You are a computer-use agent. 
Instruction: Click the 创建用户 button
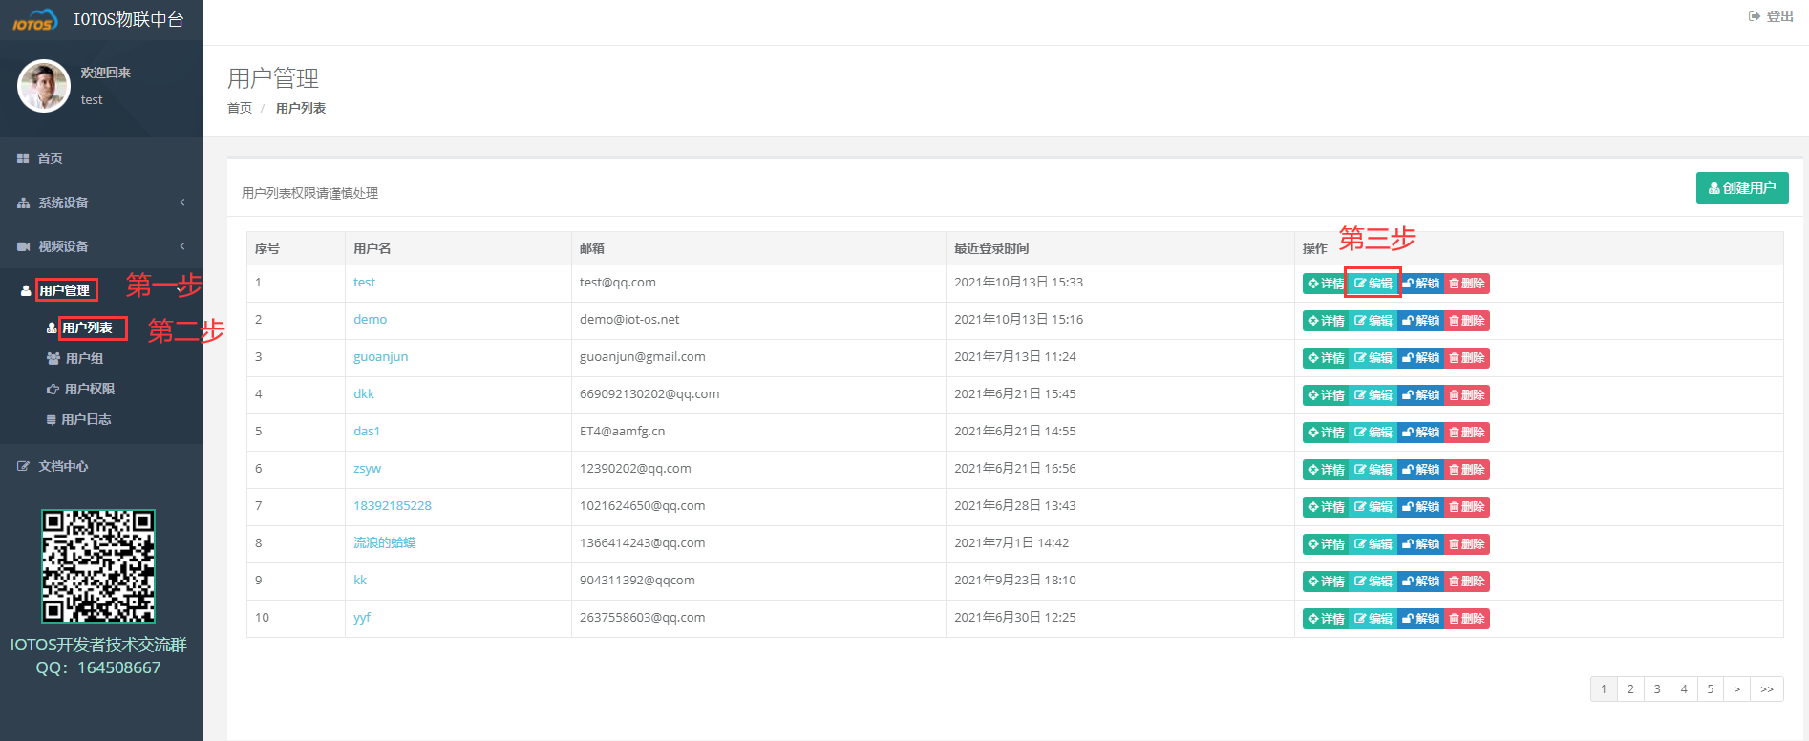pos(1742,188)
